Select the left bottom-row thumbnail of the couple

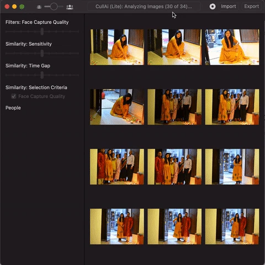117,226
